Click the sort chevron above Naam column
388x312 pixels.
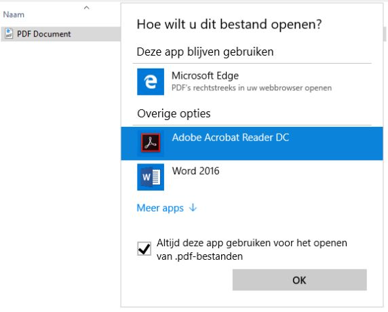(x=86, y=7)
